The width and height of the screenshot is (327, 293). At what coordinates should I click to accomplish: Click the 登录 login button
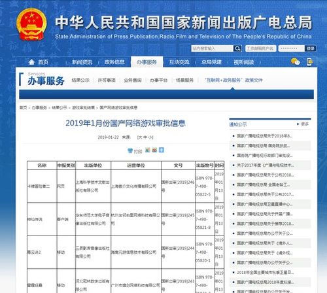point(311,48)
